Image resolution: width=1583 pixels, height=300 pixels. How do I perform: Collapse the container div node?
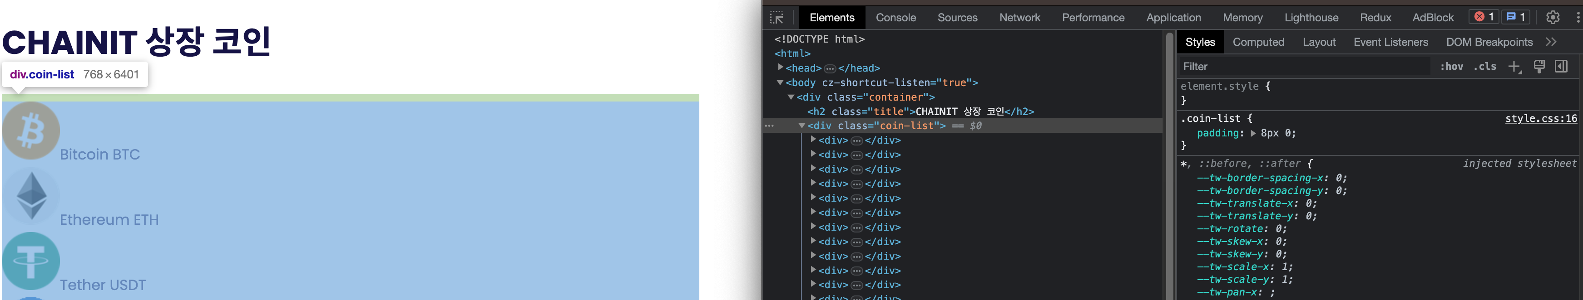[x=791, y=97]
